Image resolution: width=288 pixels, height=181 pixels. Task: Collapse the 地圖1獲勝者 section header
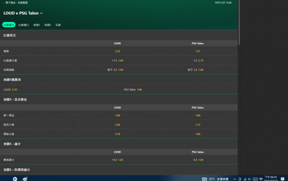pyautogui.click(x=119, y=80)
